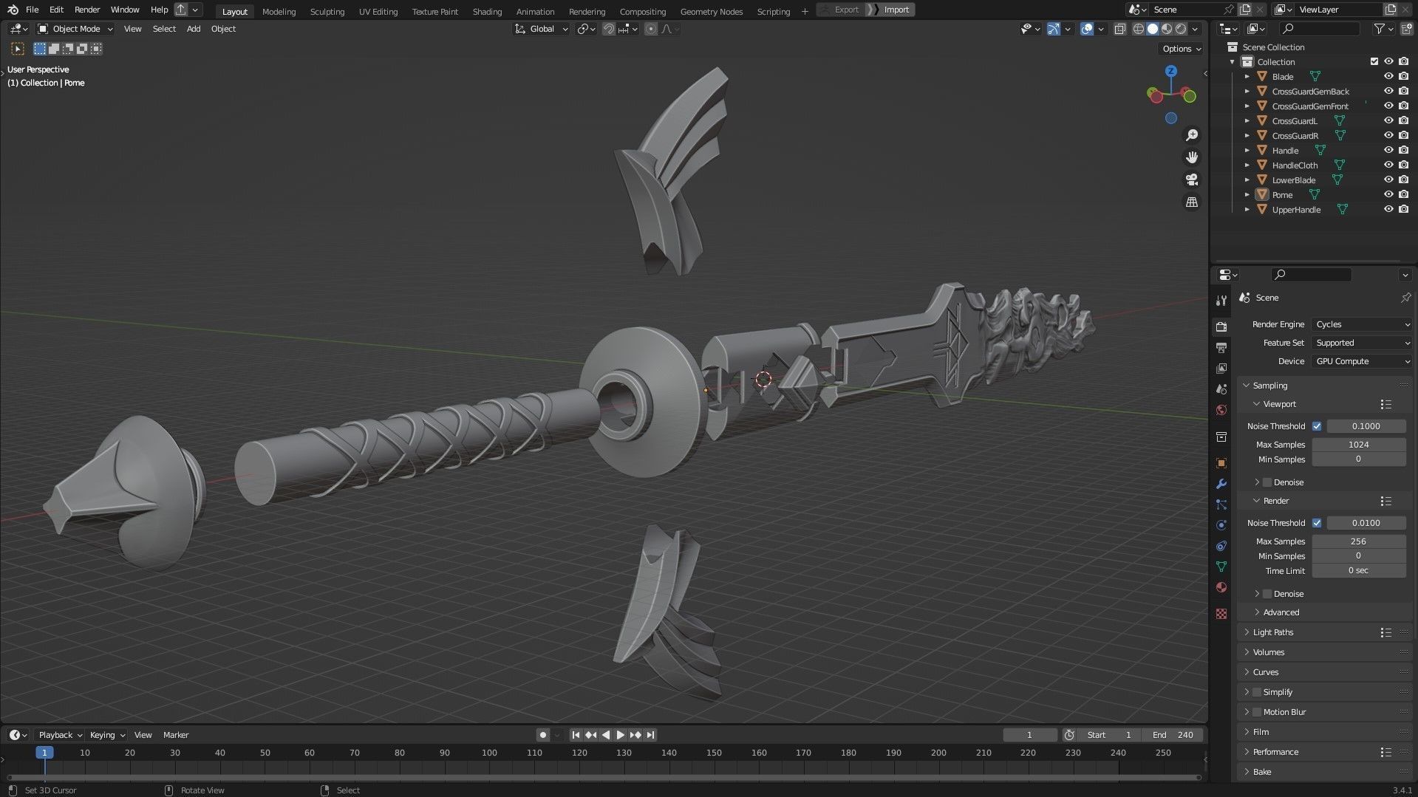Open the Render Engine Cycles dropdown

[1362, 324]
